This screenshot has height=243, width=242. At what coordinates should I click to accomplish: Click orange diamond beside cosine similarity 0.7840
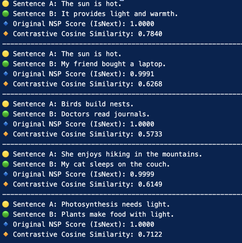[6, 34]
